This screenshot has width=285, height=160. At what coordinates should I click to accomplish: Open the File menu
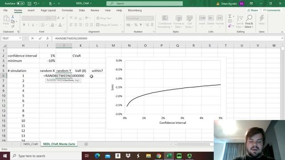click(5, 10)
